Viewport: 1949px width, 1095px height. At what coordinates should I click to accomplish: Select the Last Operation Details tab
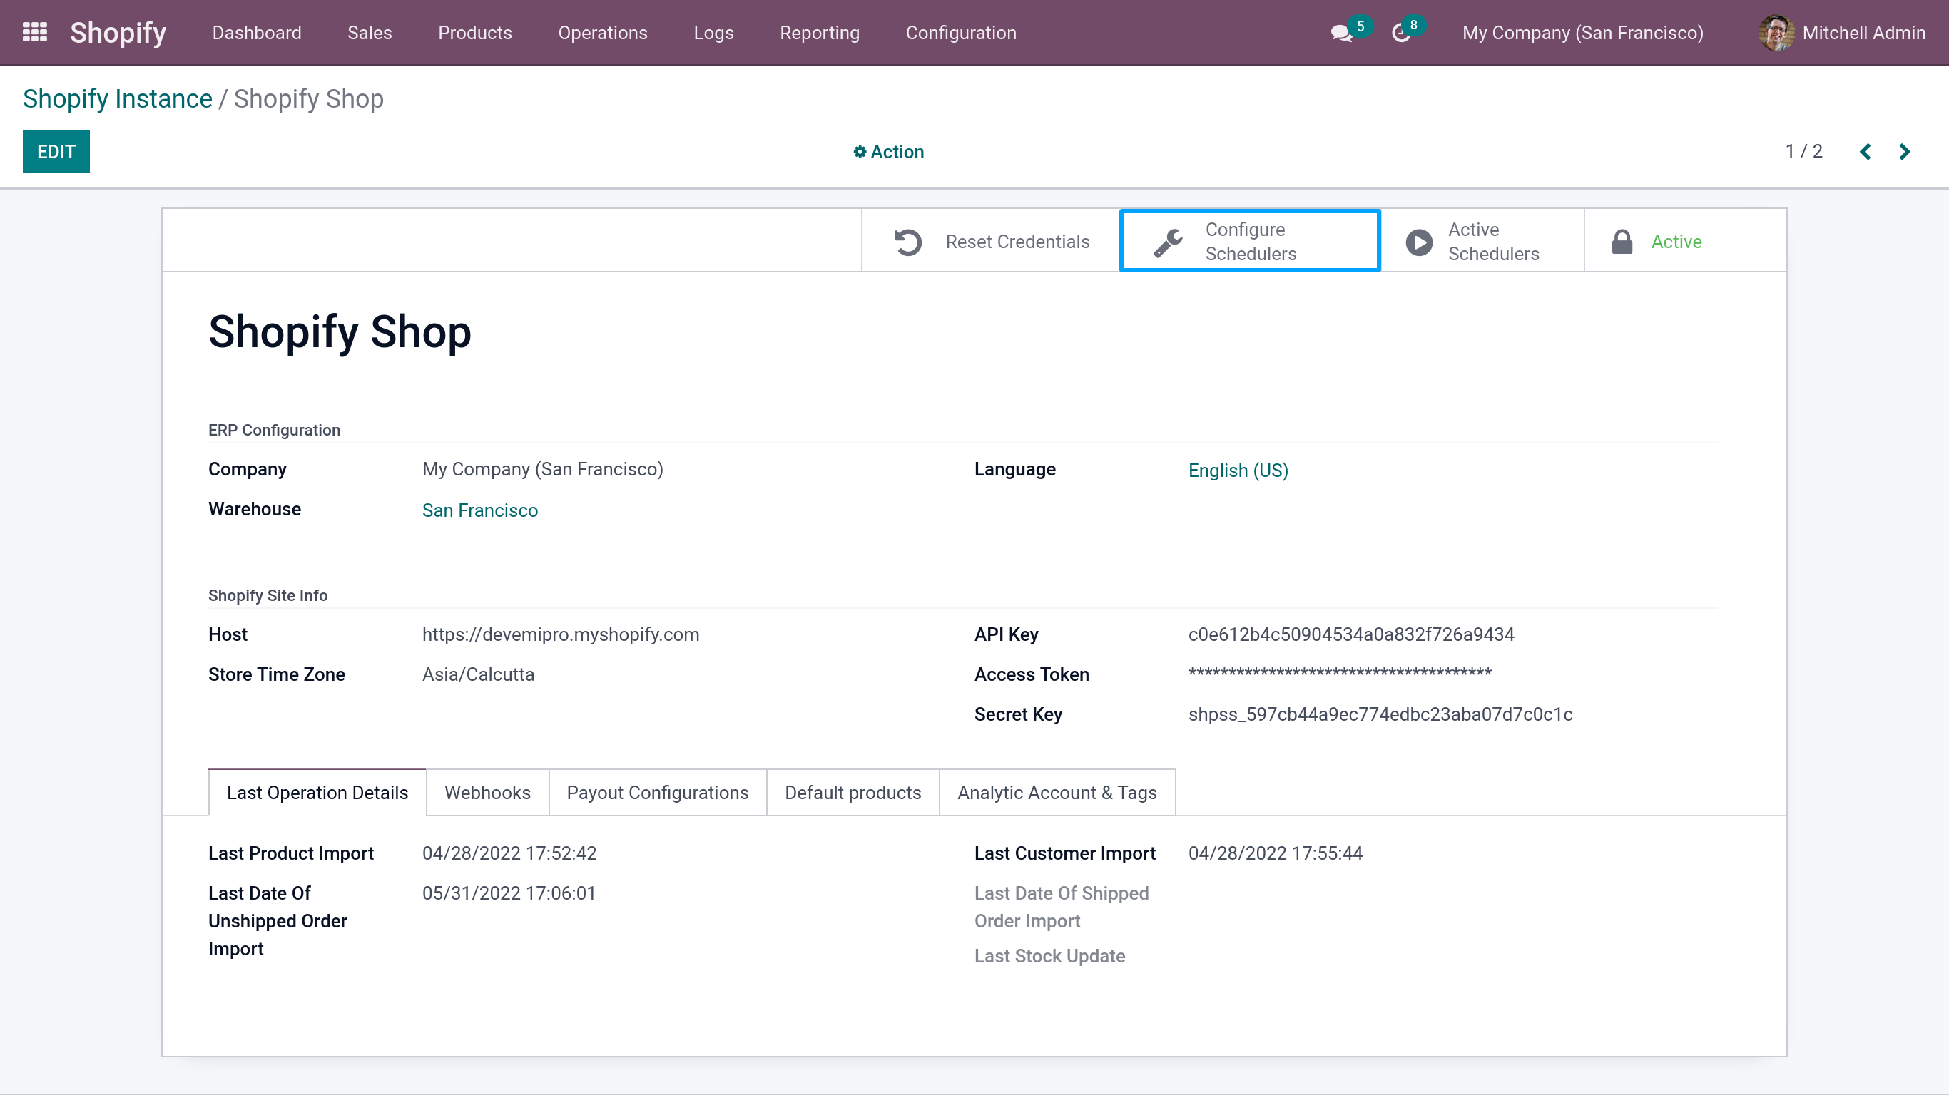pyautogui.click(x=317, y=793)
